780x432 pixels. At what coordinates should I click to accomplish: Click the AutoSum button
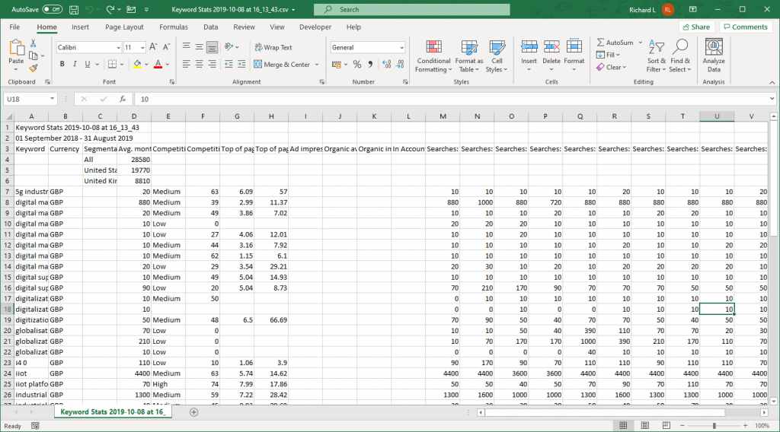coord(615,42)
